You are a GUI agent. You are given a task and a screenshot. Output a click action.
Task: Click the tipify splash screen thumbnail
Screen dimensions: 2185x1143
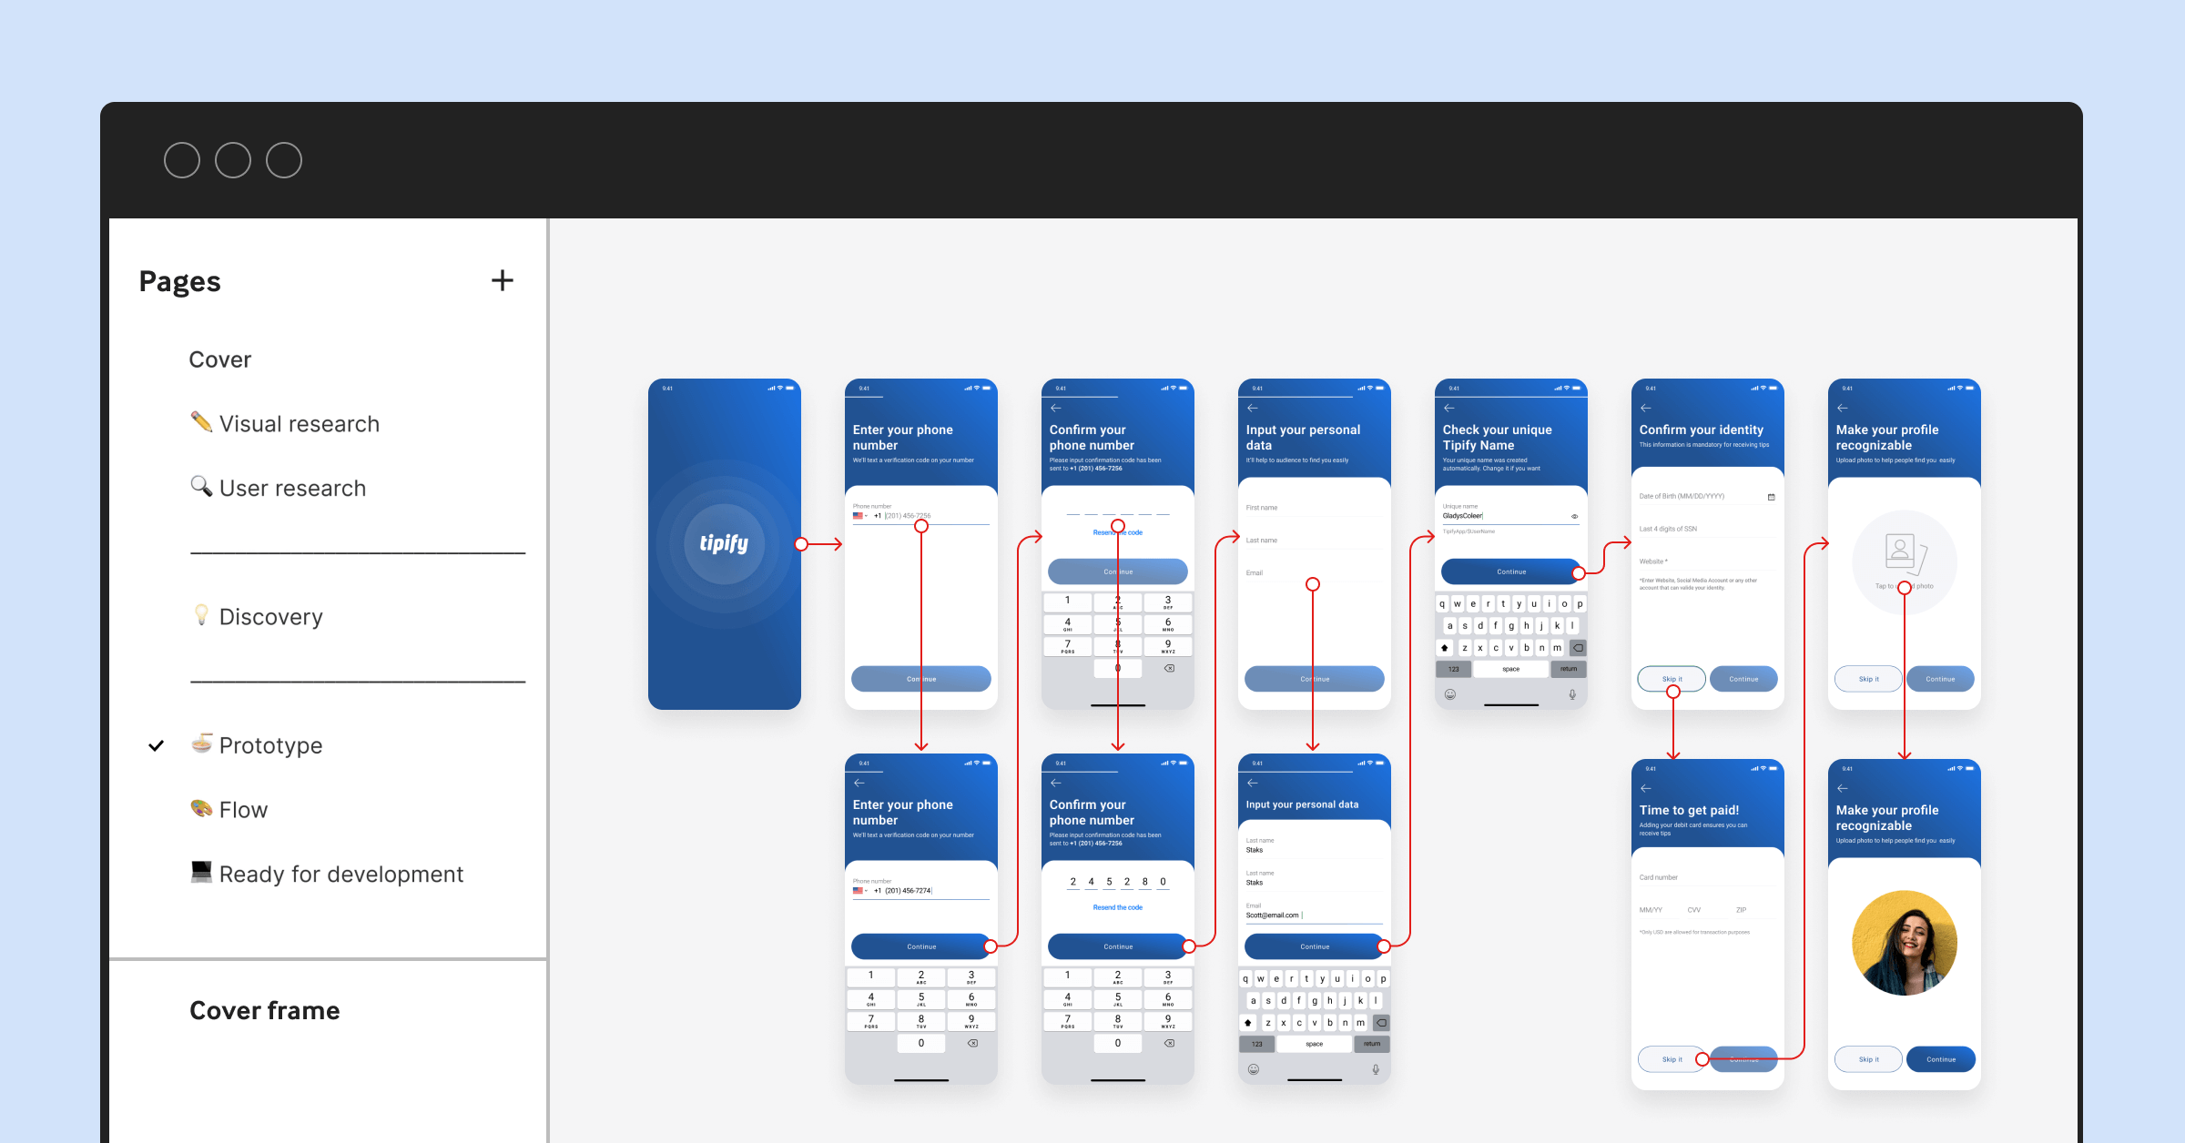(721, 563)
